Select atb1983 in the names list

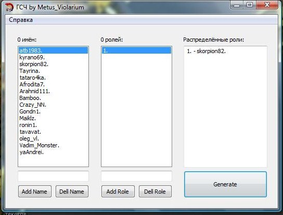pos(53,50)
